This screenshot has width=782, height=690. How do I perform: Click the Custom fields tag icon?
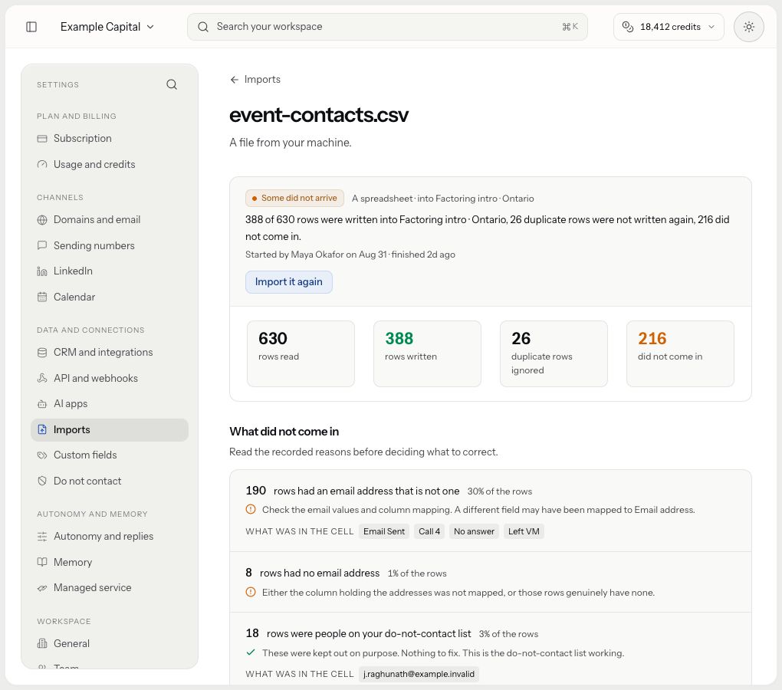point(42,455)
